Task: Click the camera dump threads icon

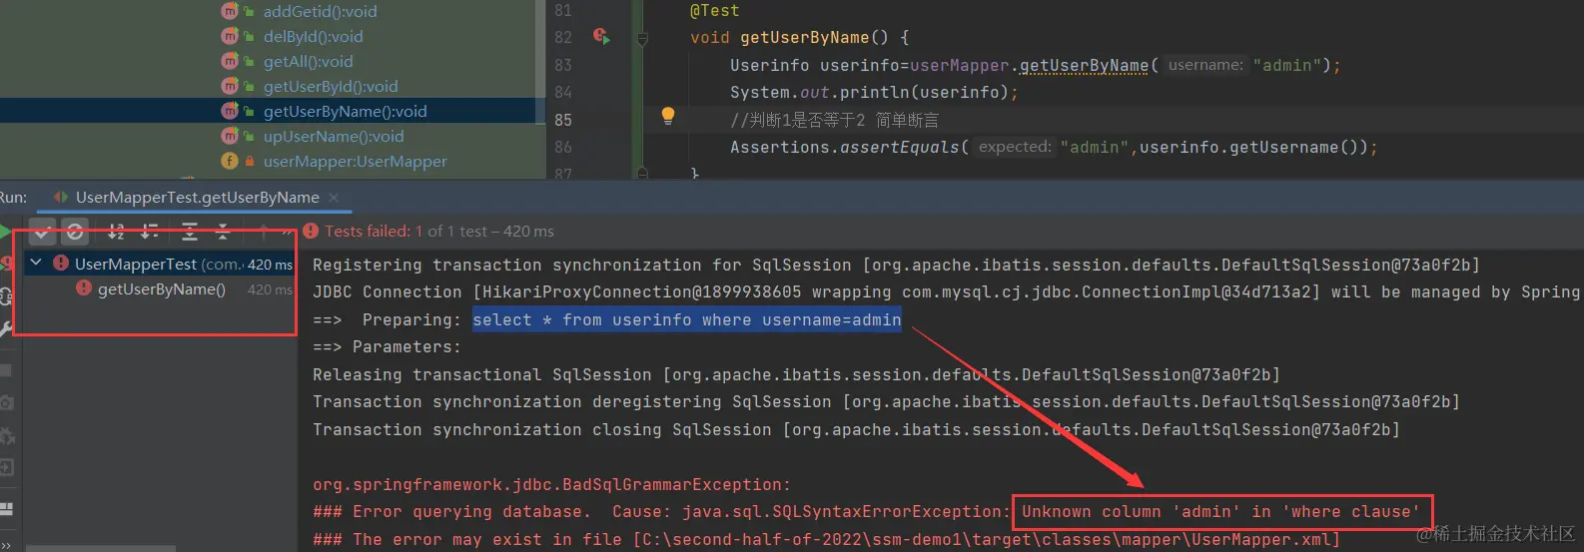Action: (5, 402)
